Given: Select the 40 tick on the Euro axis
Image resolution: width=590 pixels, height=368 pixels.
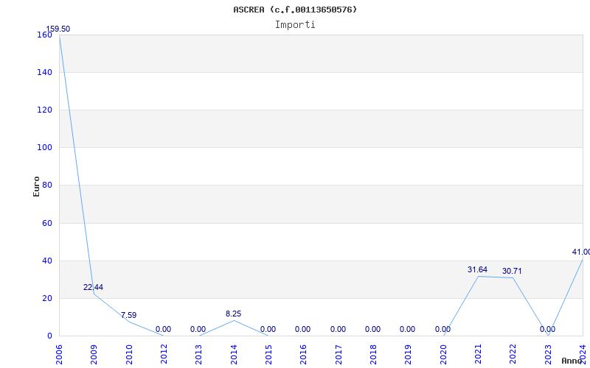Looking at the screenshot, I should (x=46, y=261).
